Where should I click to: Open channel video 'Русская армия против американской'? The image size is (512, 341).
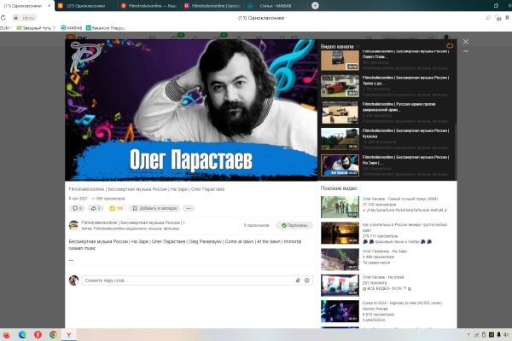coord(399,107)
